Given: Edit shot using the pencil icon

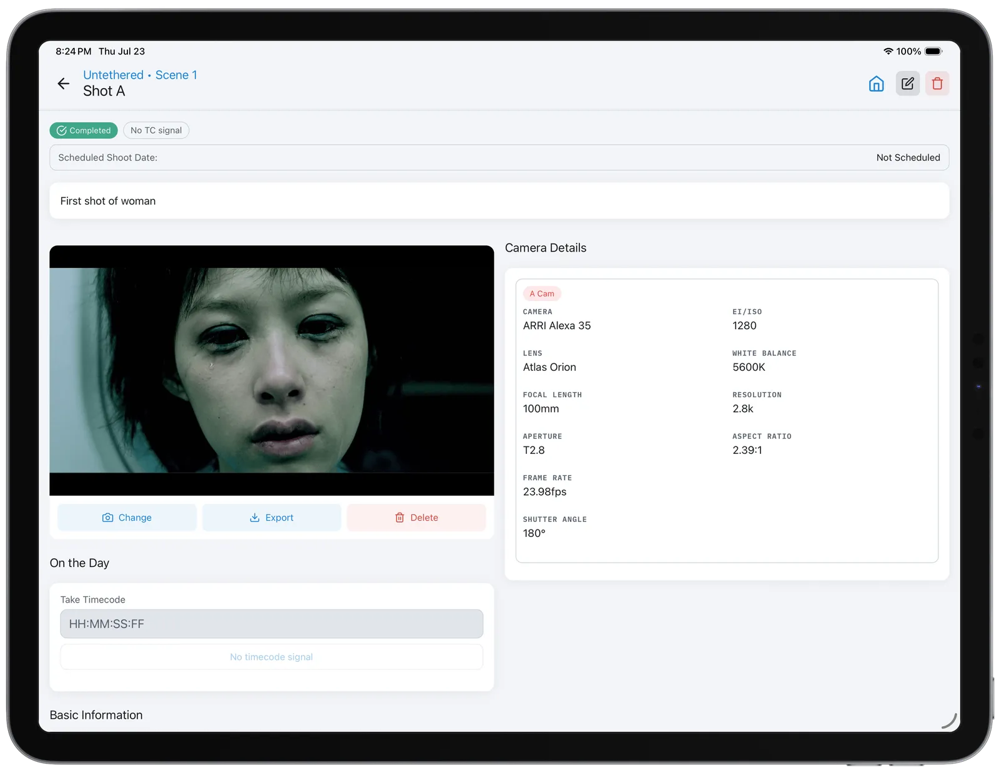Looking at the screenshot, I should pos(907,83).
